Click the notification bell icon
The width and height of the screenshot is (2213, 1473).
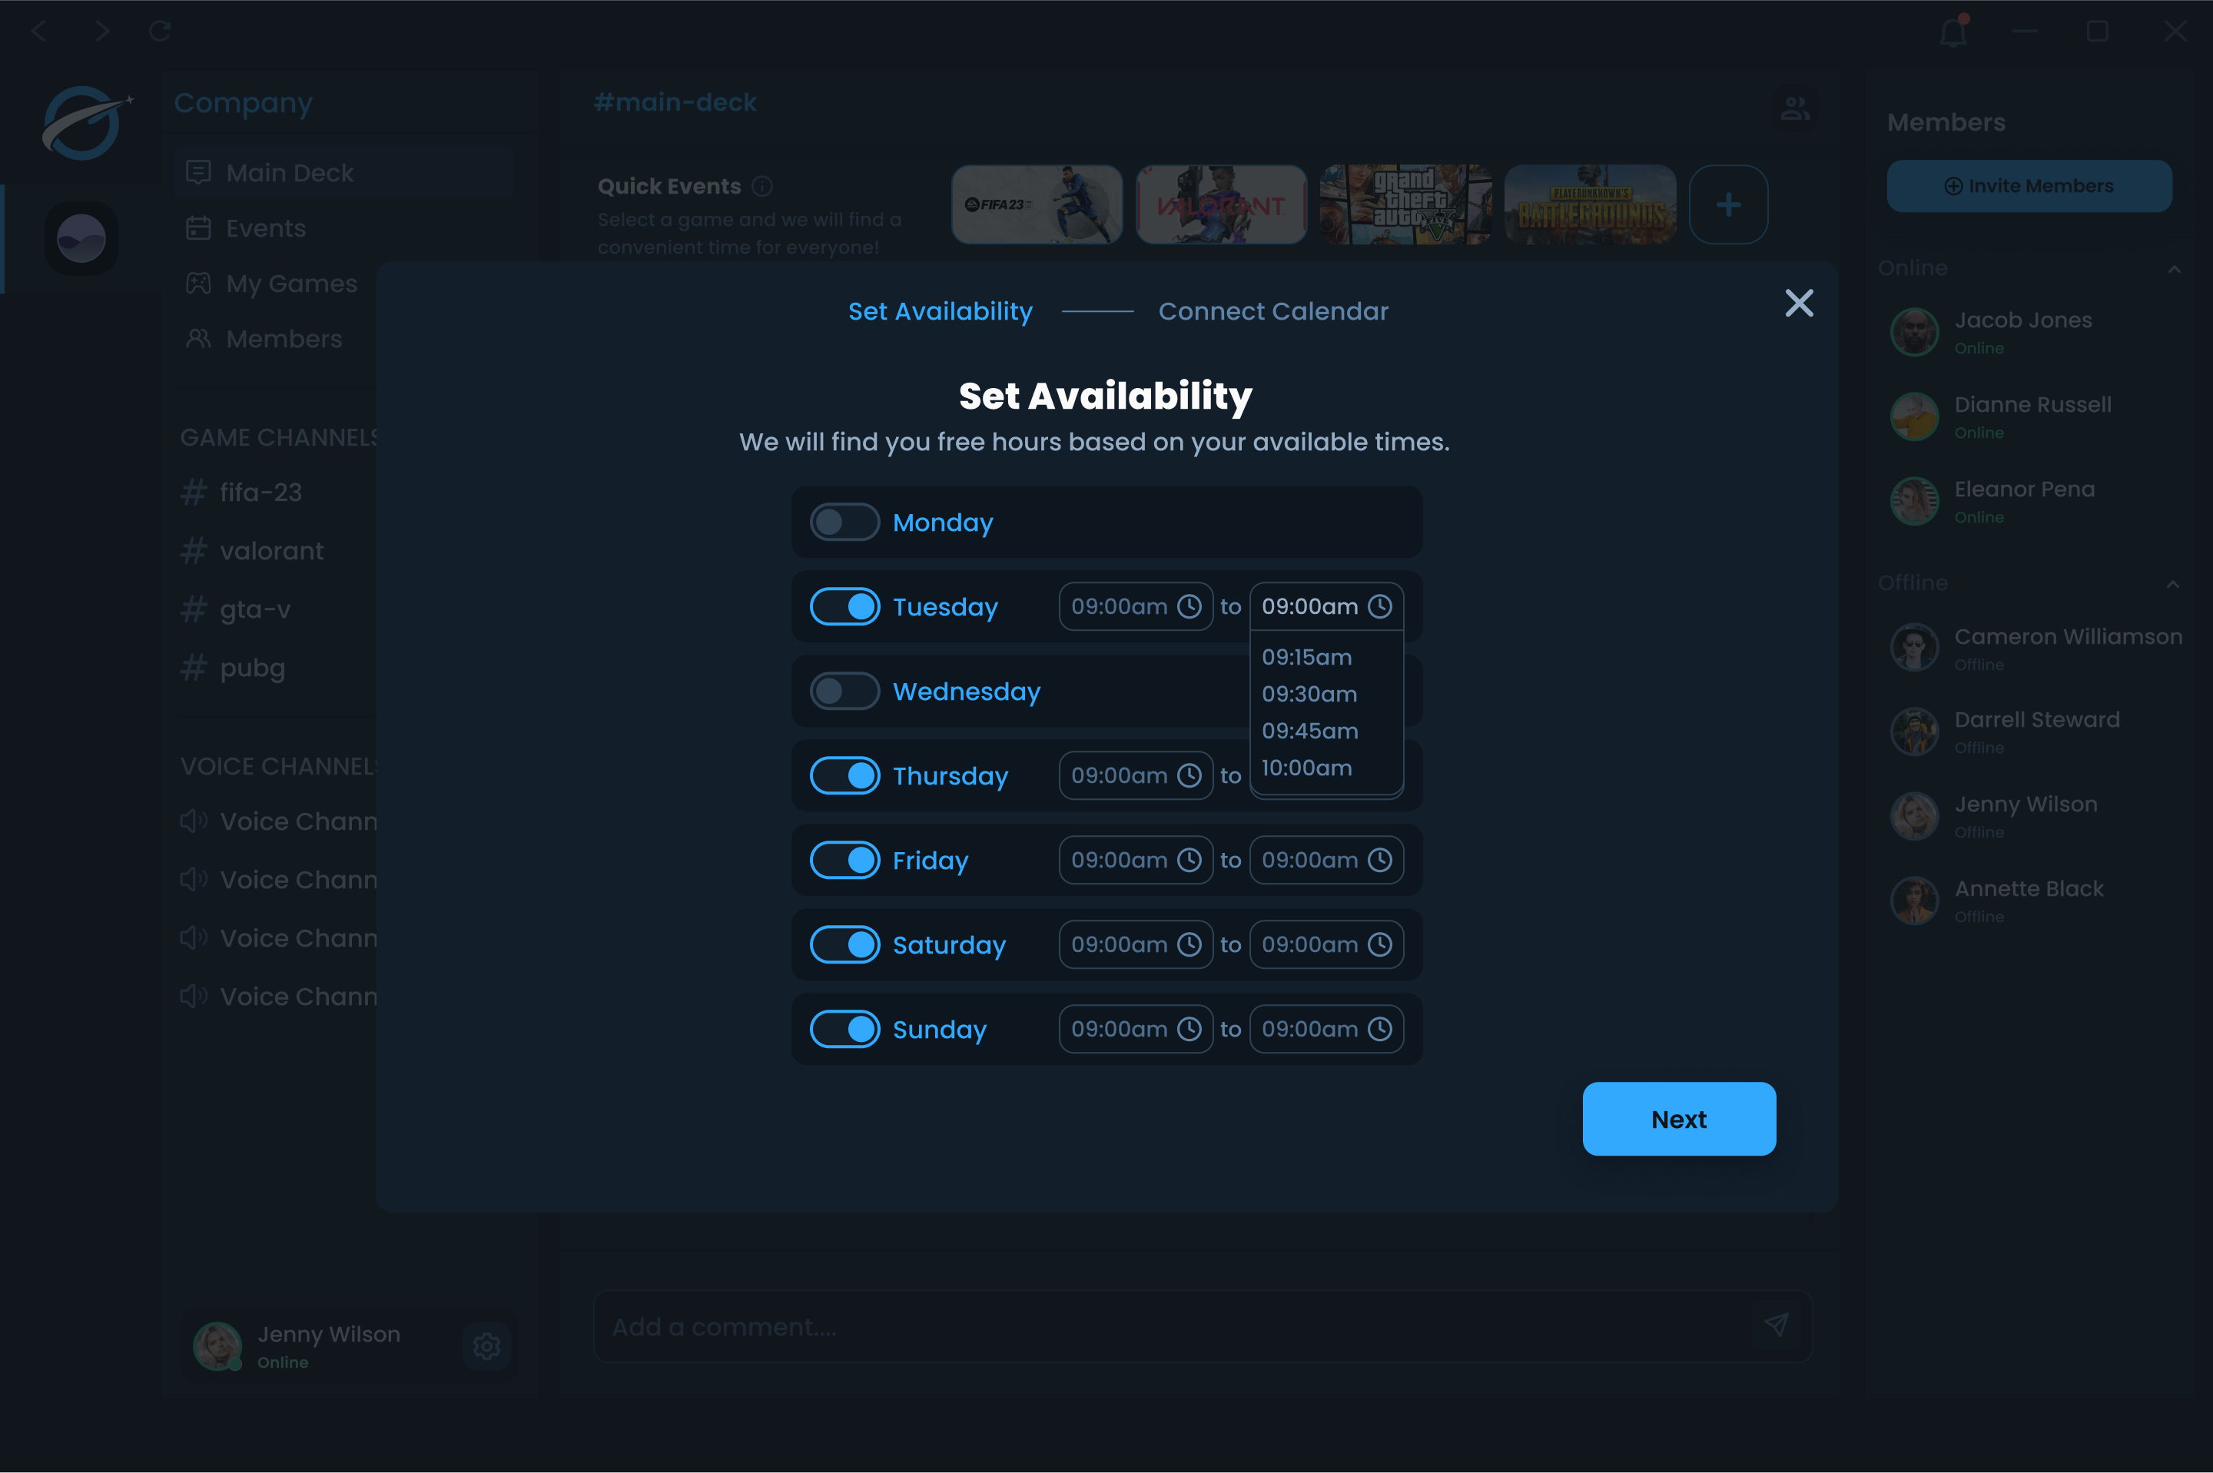[1954, 31]
